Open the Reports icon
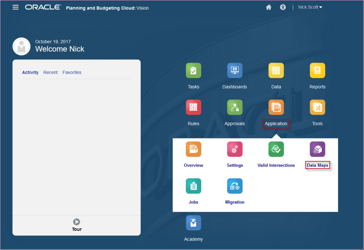364x250 pixels. click(x=317, y=71)
